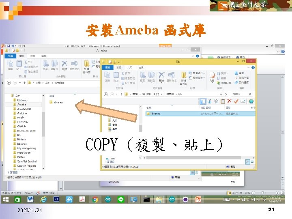This screenshot has width=292, height=219.
Task: Open recent locations dropdown in Ameba window
Action: tap(20, 82)
